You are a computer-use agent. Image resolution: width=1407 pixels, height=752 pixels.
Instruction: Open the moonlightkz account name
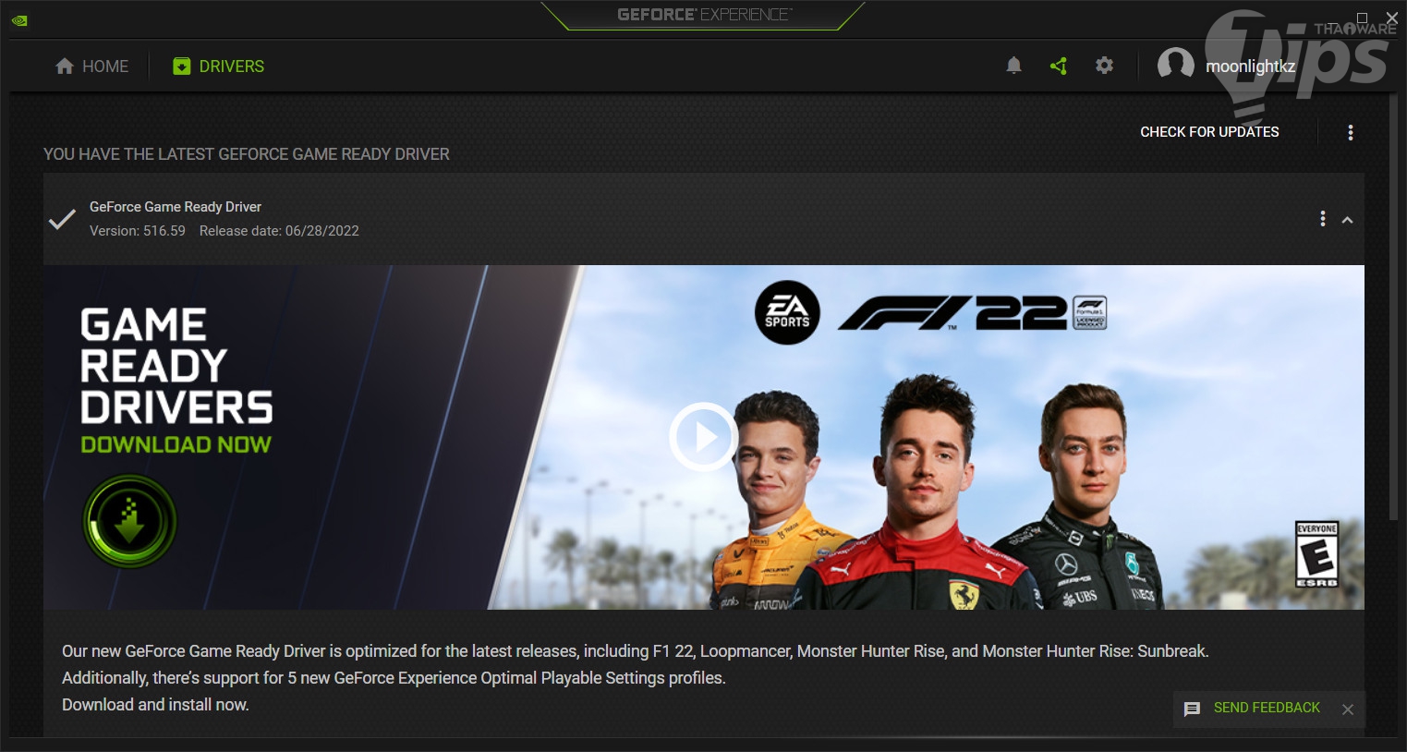[1250, 67]
